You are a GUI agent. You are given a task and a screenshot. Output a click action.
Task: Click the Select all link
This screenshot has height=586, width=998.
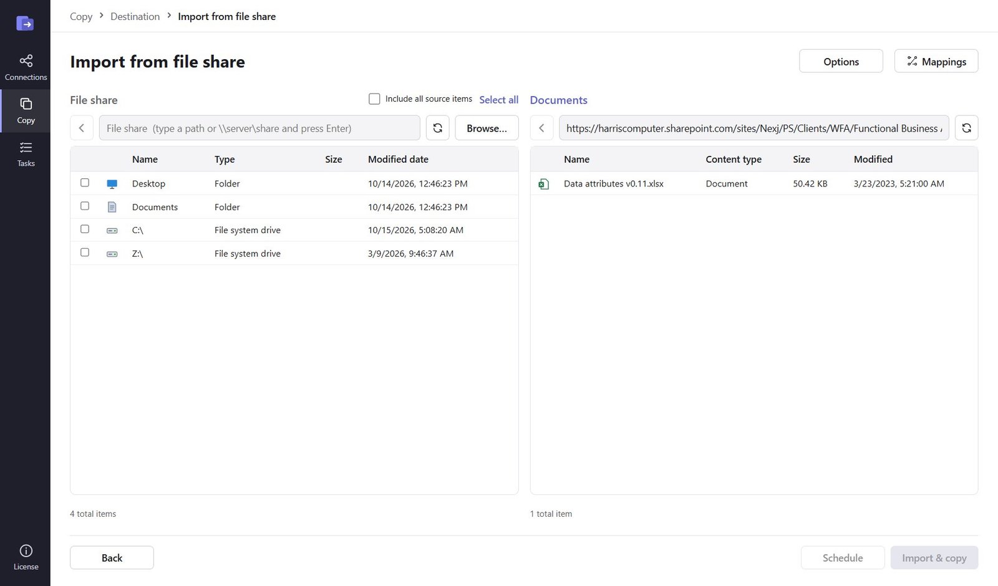click(499, 100)
